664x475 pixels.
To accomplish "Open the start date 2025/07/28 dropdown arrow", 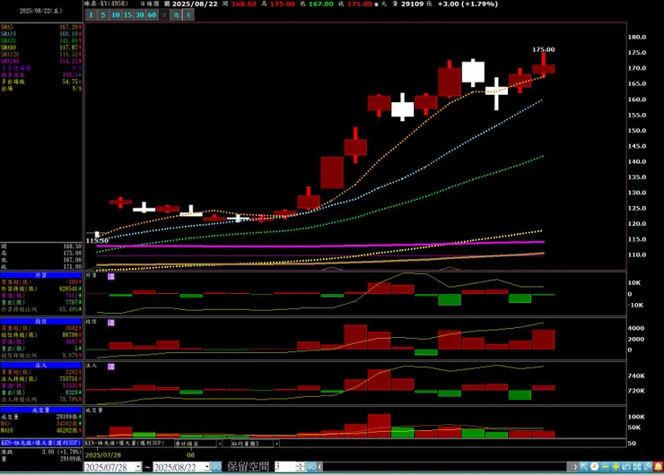I will (138, 467).
